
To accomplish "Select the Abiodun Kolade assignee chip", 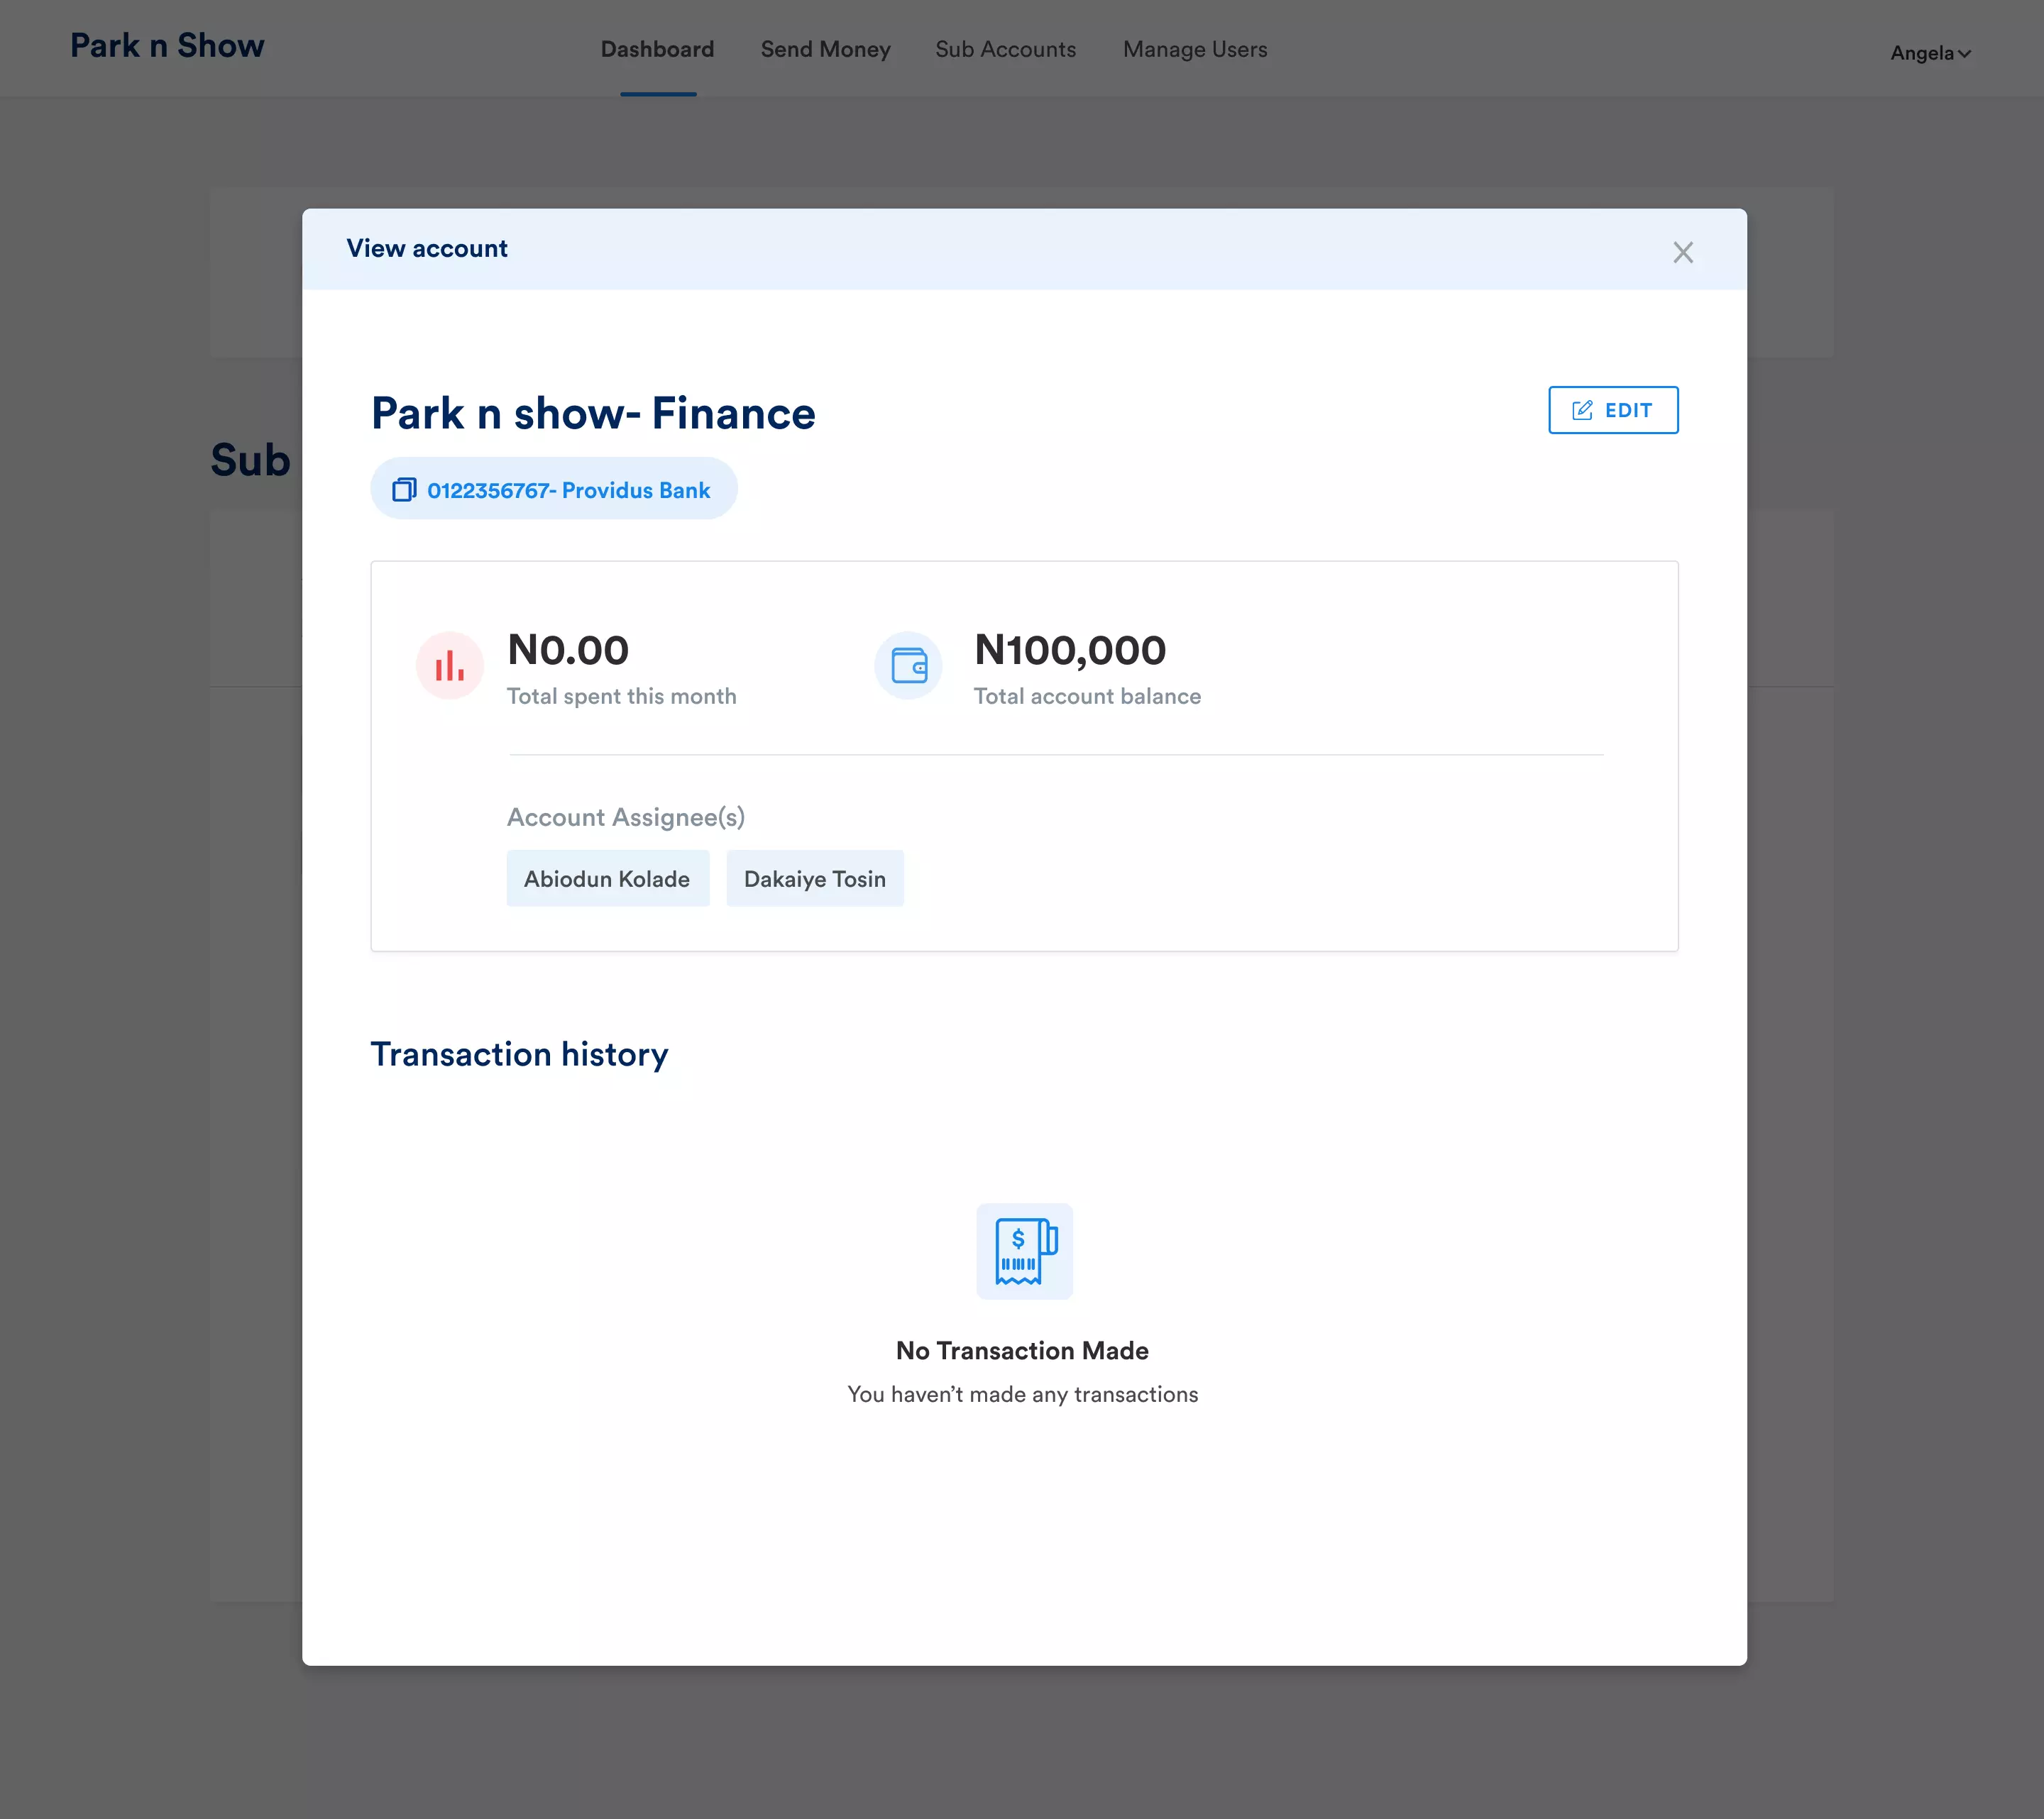I will [607, 878].
